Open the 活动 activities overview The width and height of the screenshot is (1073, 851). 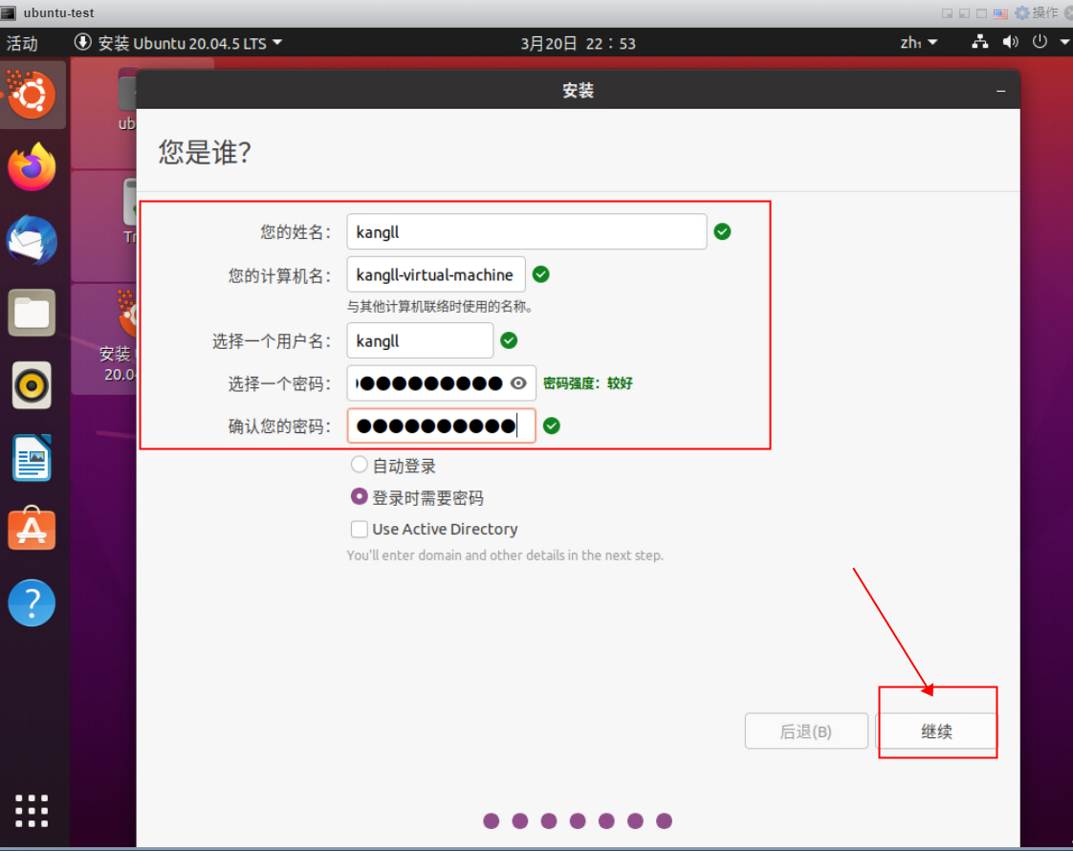(22, 44)
